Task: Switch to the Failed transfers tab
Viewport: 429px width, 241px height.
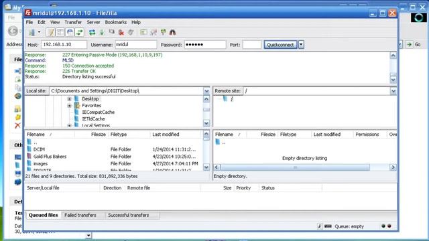Action: [x=80, y=215]
